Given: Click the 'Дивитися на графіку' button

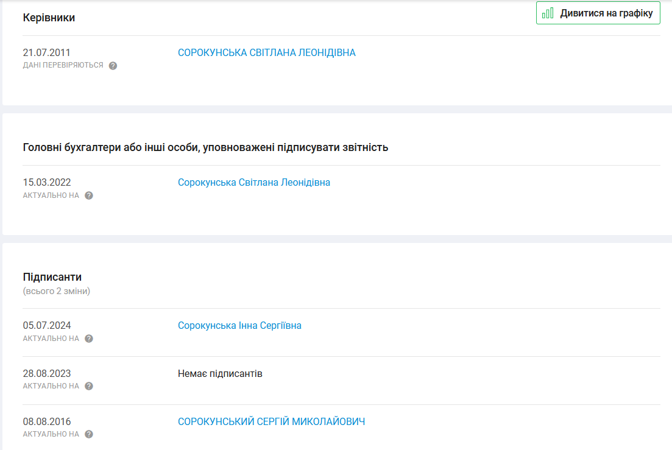Looking at the screenshot, I should point(598,13).
